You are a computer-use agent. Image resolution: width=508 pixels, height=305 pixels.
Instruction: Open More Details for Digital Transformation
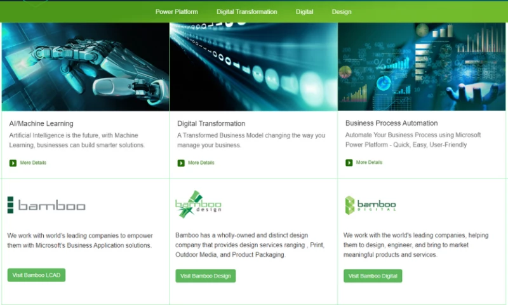click(201, 163)
